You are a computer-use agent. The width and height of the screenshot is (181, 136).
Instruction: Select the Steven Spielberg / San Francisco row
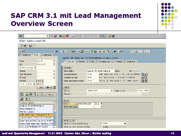(x=36, y=124)
